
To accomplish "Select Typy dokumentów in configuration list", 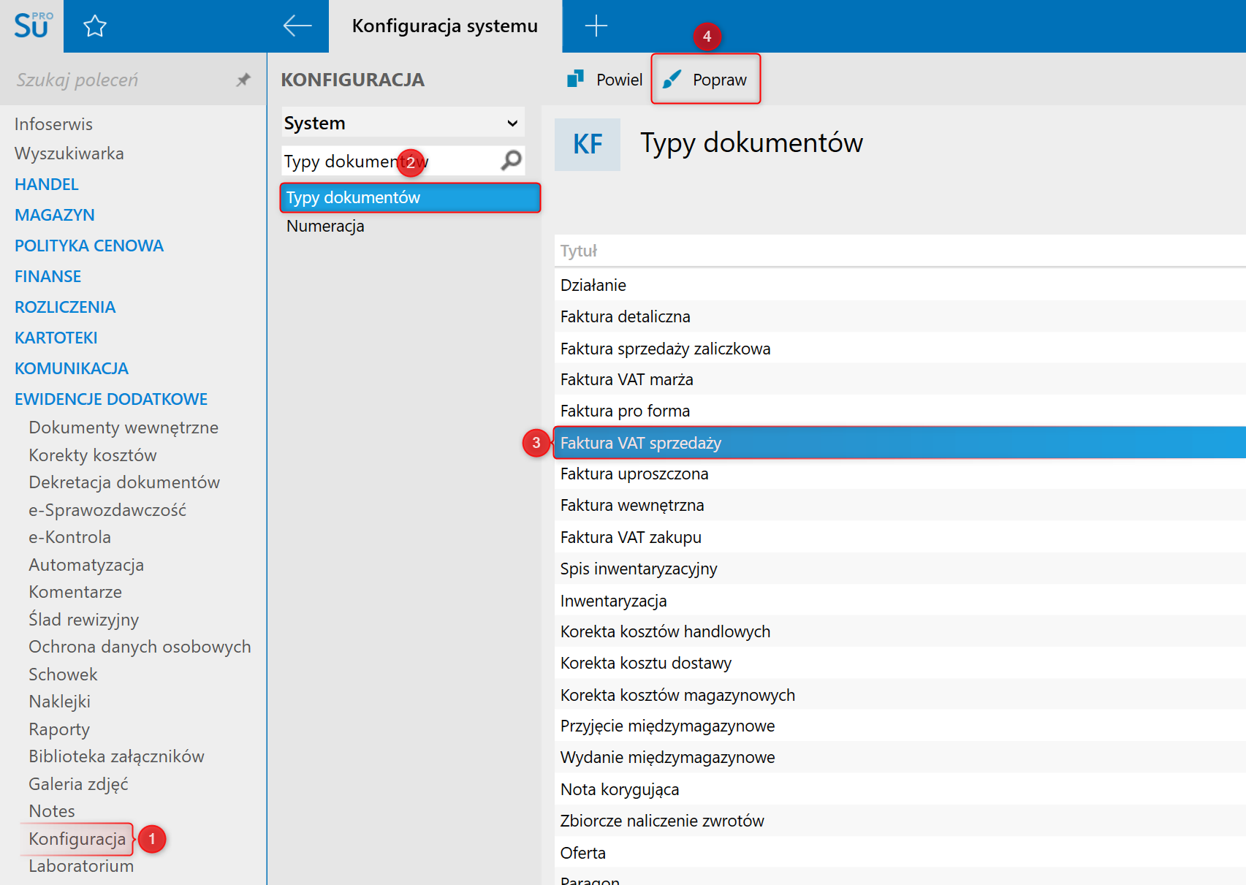I will (x=410, y=197).
